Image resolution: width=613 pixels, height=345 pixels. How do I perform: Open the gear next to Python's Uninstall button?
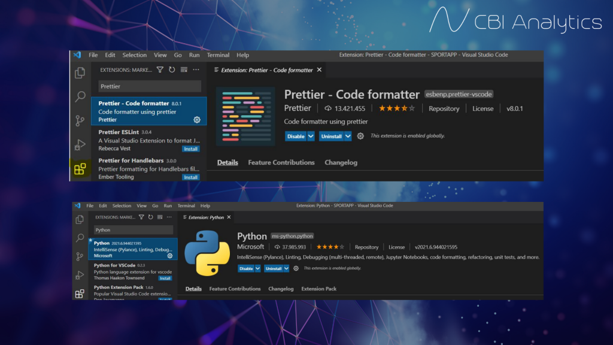[296, 268]
